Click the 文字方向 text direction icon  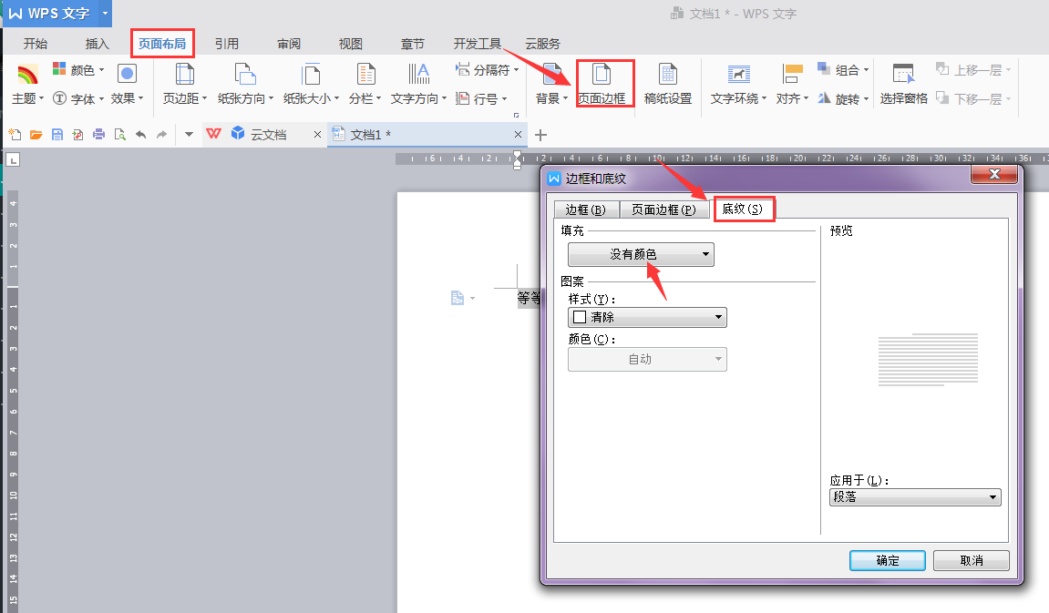pyautogui.click(x=419, y=74)
